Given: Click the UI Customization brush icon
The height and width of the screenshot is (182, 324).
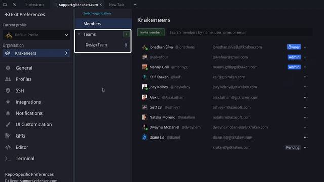Looking at the screenshot, I should pyautogui.click(x=8, y=124).
